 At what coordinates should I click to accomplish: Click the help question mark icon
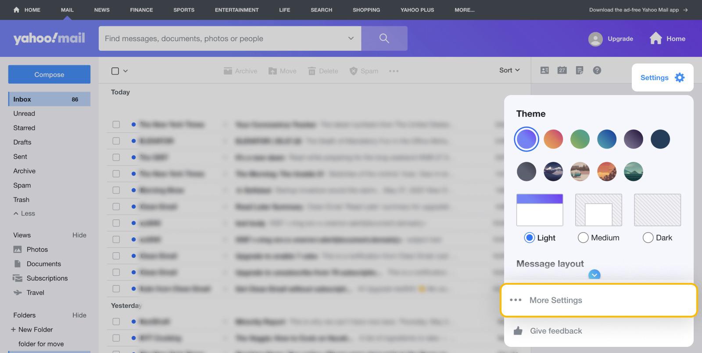tap(597, 71)
